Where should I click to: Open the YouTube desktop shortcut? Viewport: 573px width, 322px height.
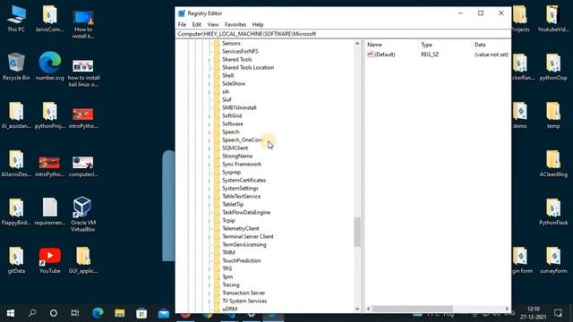point(50,260)
